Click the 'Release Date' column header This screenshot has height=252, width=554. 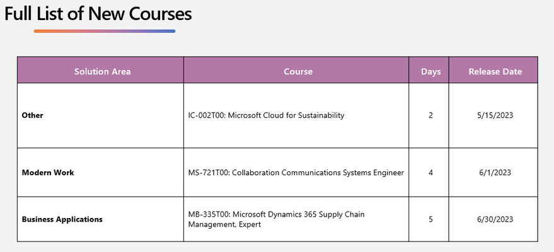coord(495,71)
